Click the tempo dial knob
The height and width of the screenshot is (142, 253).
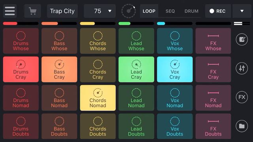click(x=128, y=11)
